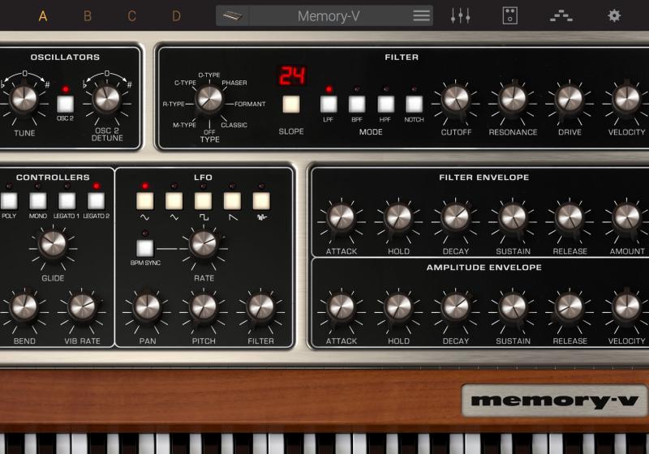Viewport: 649px width, 454px height.
Task: Open the effects pedal icon
Action: coord(510,15)
